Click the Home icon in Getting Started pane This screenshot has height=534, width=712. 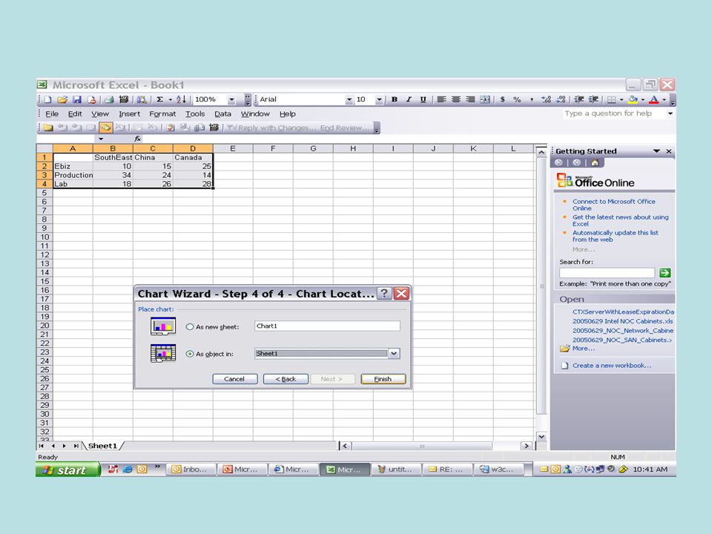coord(595,162)
